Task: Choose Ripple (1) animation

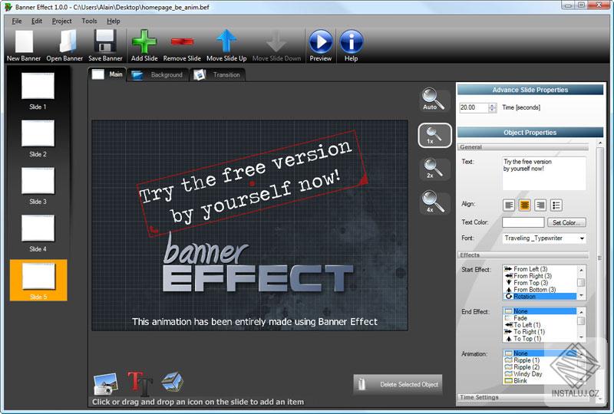Action: [540, 360]
